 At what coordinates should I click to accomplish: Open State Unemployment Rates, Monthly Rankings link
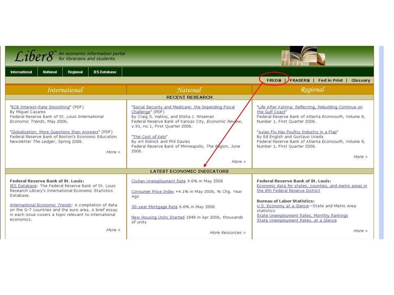coord(302,216)
